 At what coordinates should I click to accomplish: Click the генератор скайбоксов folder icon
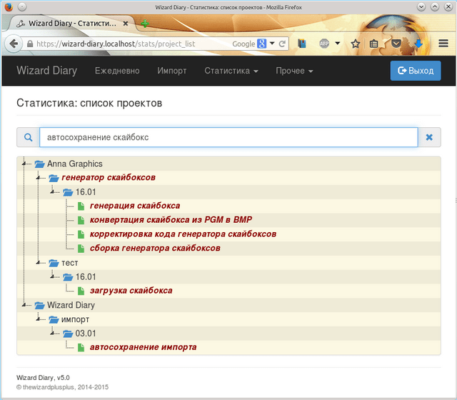[54, 178]
